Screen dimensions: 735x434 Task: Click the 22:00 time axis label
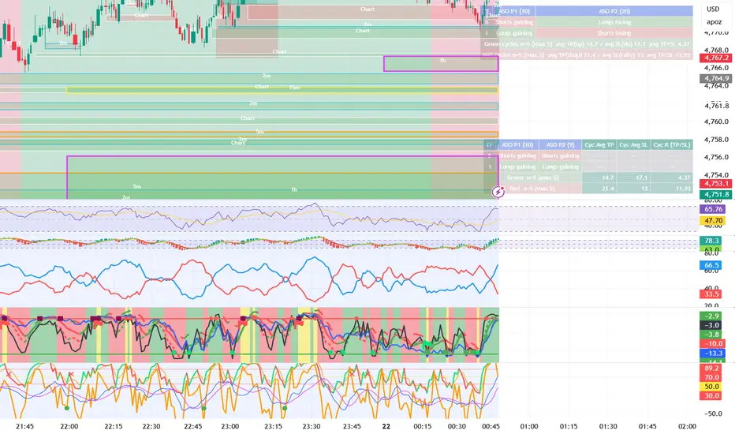[x=69, y=426]
